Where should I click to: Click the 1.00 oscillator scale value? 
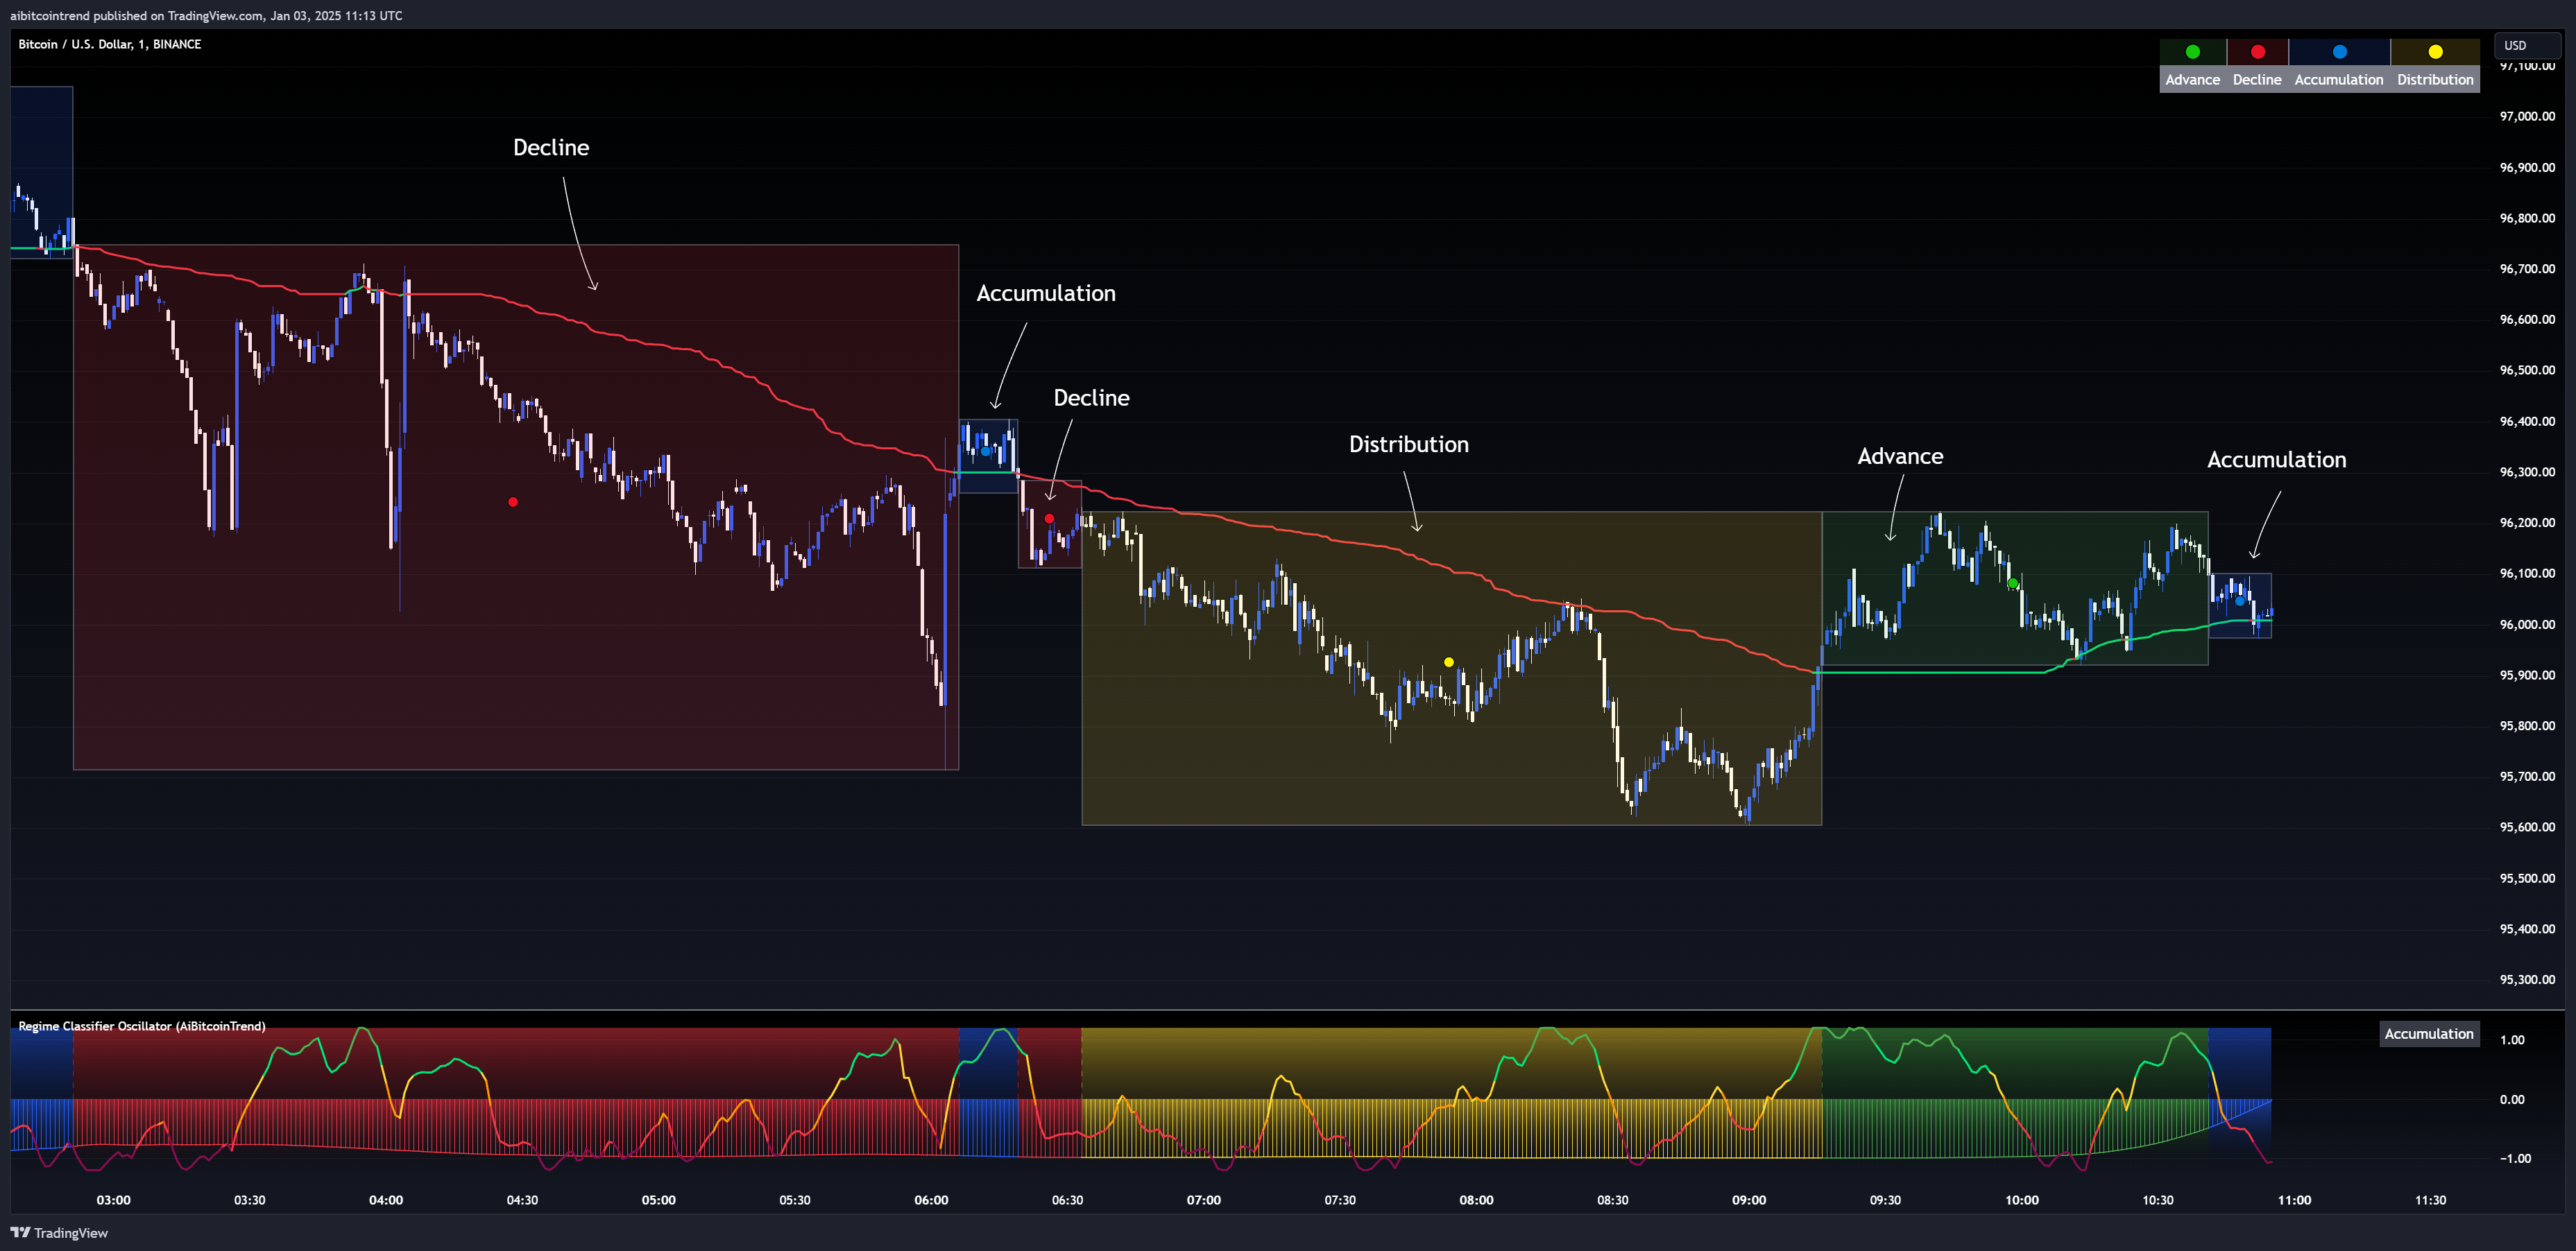tap(2512, 1040)
